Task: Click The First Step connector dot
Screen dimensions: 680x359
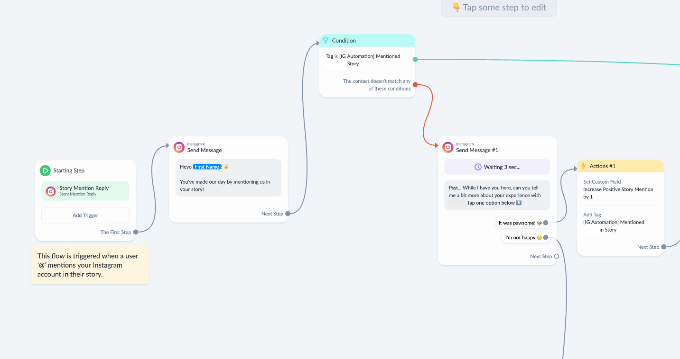Action: click(136, 232)
